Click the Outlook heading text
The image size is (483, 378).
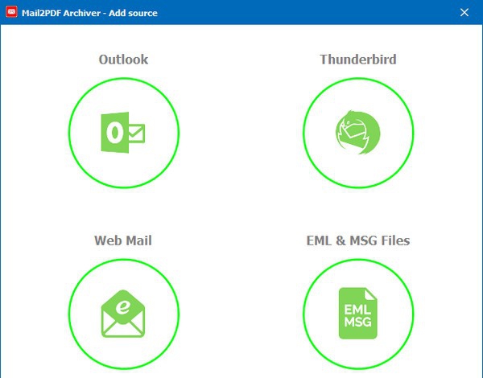point(123,60)
